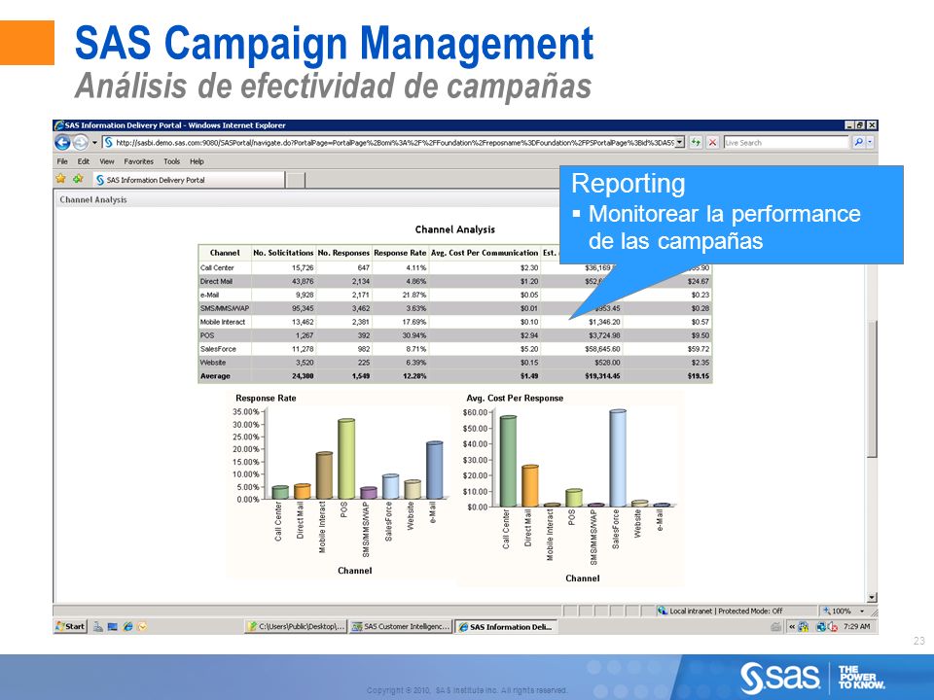Open search provider options dropdown arrow

point(870,143)
